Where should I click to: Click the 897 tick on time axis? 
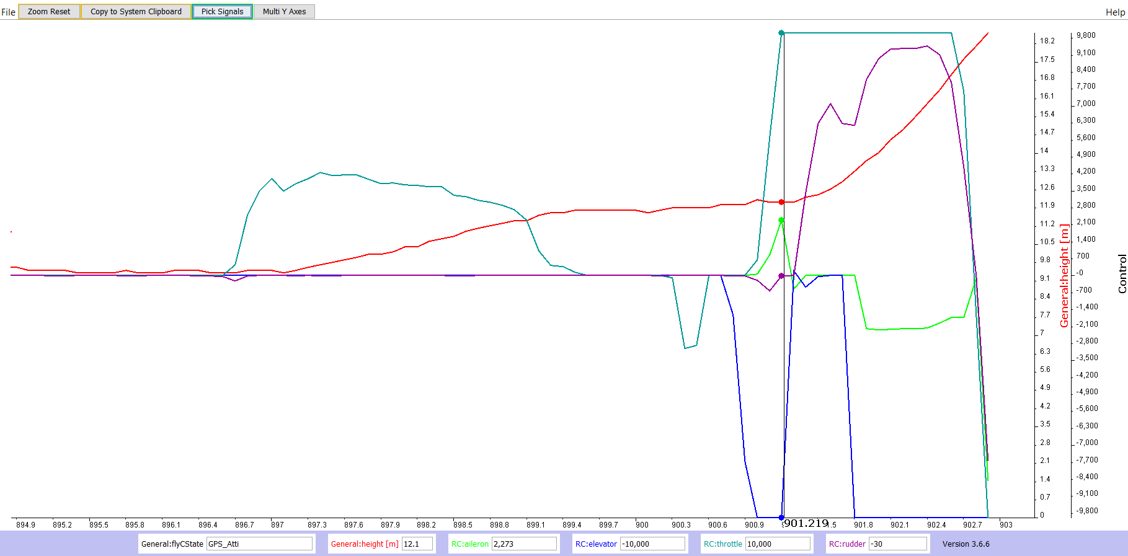tap(277, 524)
